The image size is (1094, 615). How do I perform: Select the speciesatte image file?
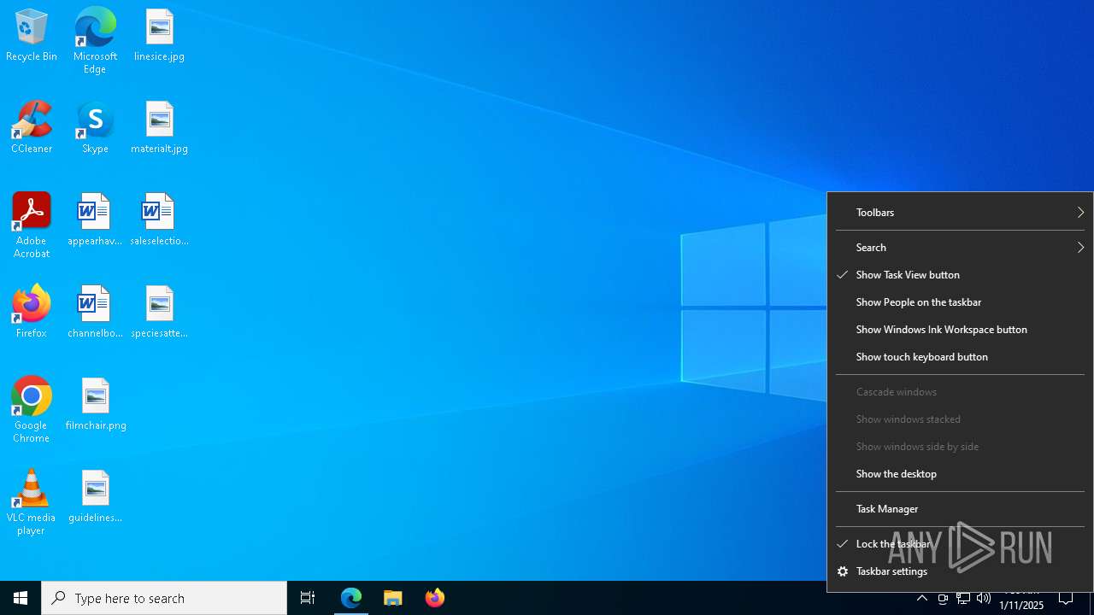pos(159,313)
